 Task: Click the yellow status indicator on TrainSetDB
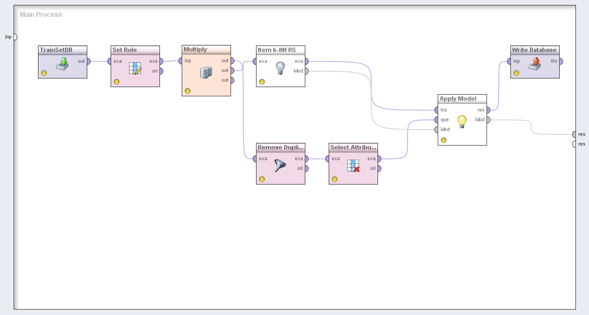[44, 73]
